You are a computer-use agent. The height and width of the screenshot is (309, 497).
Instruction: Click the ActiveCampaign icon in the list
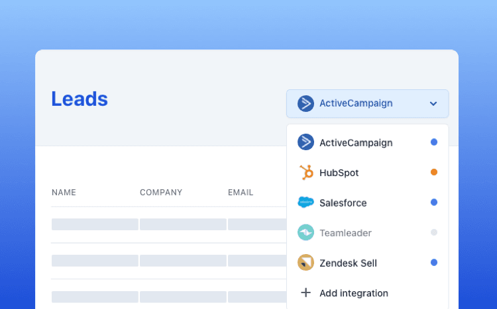[305, 142]
